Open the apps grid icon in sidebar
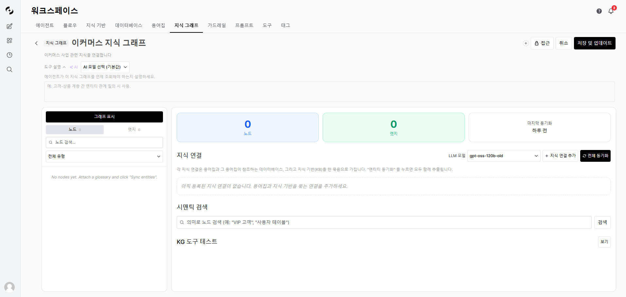The image size is (626, 297). (x=9, y=41)
